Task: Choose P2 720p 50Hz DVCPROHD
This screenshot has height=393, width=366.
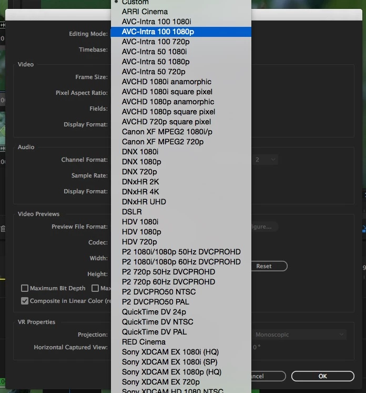Action: coord(181,272)
